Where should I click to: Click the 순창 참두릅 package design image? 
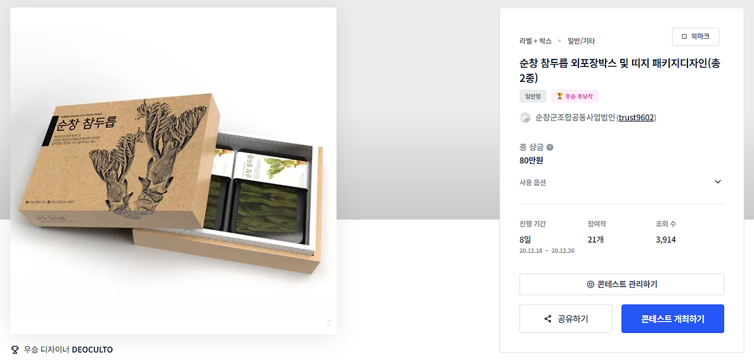(x=173, y=171)
